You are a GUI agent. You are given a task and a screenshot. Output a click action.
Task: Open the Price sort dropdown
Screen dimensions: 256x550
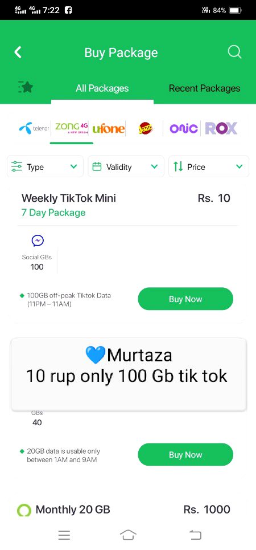click(209, 166)
